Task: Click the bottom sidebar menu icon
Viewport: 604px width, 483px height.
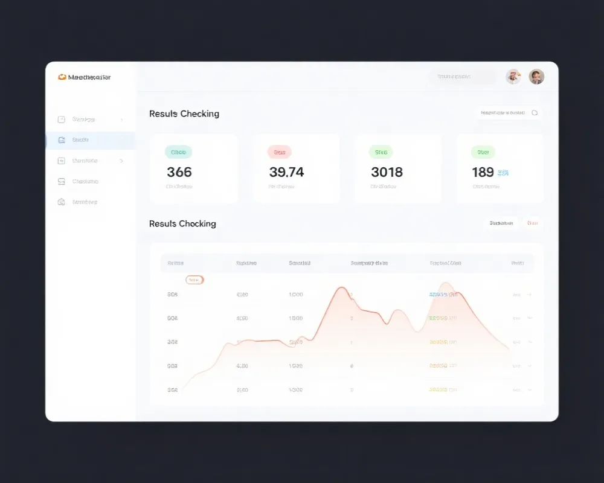Action: click(61, 202)
